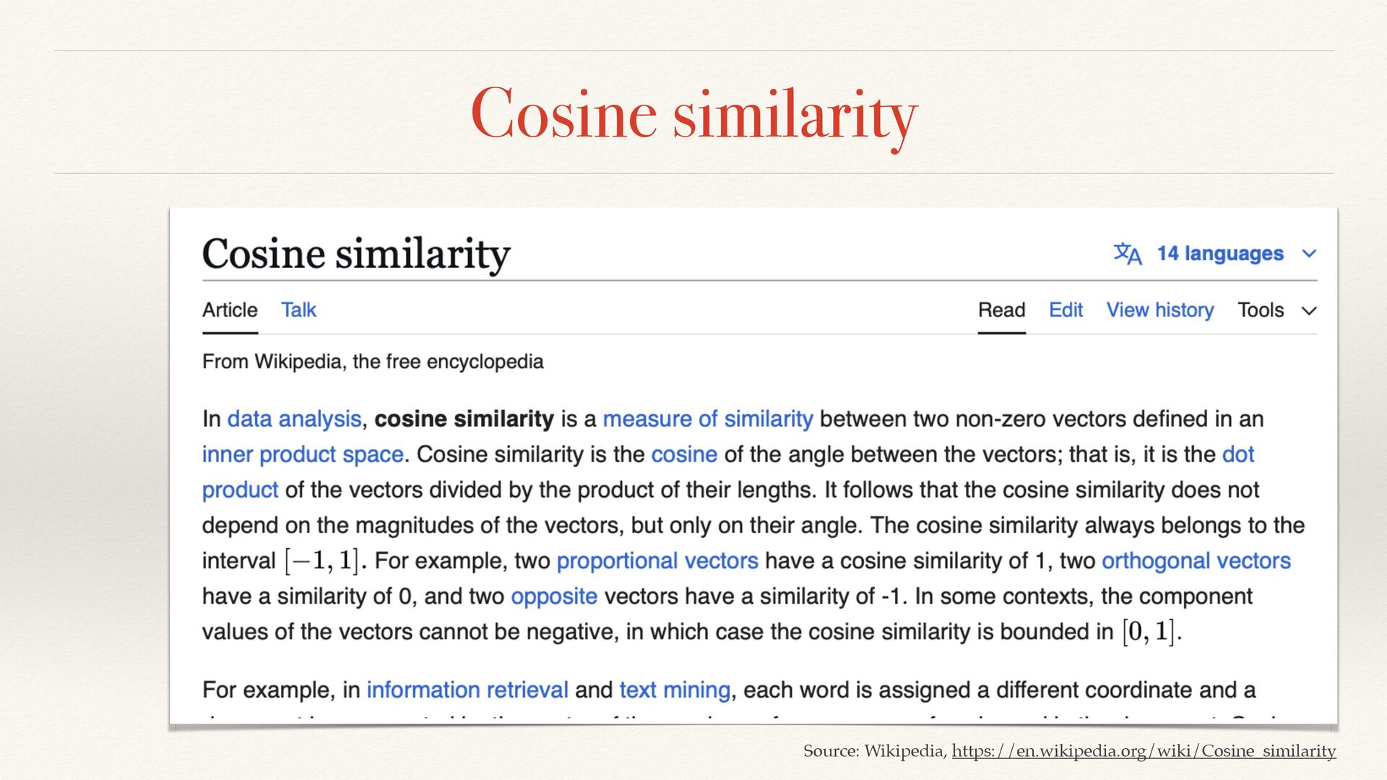Click the Wikipedia article heading Cosine similarity
1387x780 pixels.
click(356, 253)
